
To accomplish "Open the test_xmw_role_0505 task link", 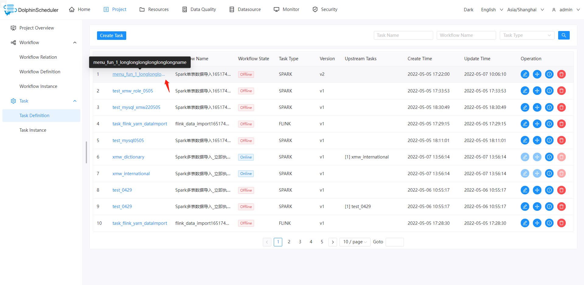I will click(133, 91).
